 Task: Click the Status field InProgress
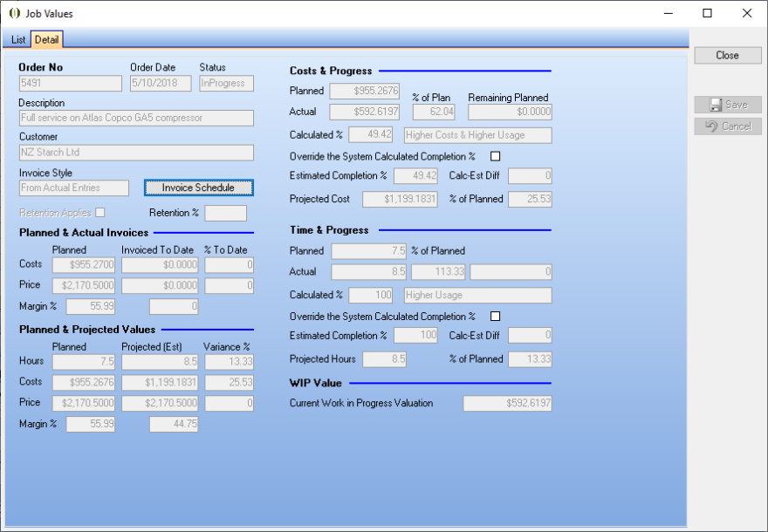click(x=226, y=83)
